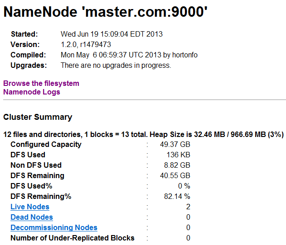Open the Dead Nodes link
This screenshot has height=245, width=286.
click(x=32, y=217)
